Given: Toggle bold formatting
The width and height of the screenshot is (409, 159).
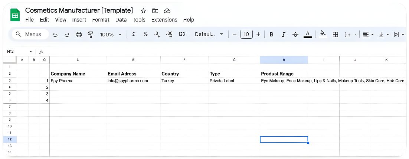Looking at the screenshot, I should point(271,35).
